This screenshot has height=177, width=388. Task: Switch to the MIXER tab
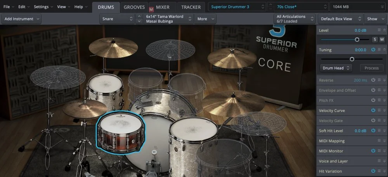pos(163,7)
